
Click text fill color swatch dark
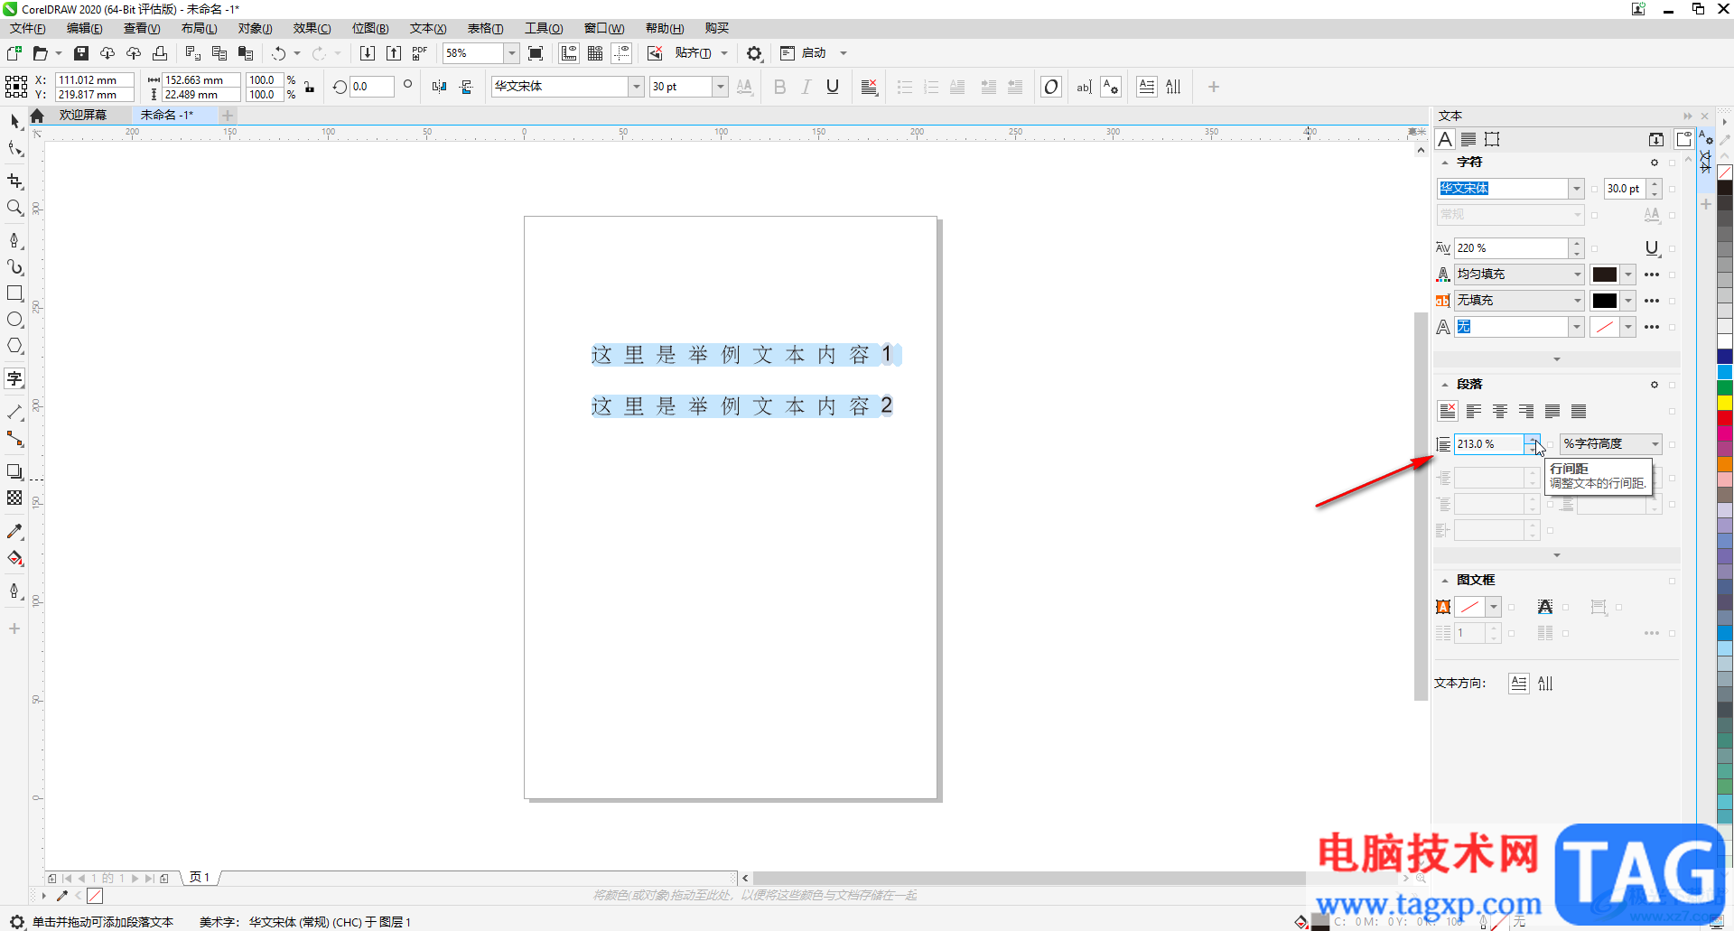click(1605, 275)
